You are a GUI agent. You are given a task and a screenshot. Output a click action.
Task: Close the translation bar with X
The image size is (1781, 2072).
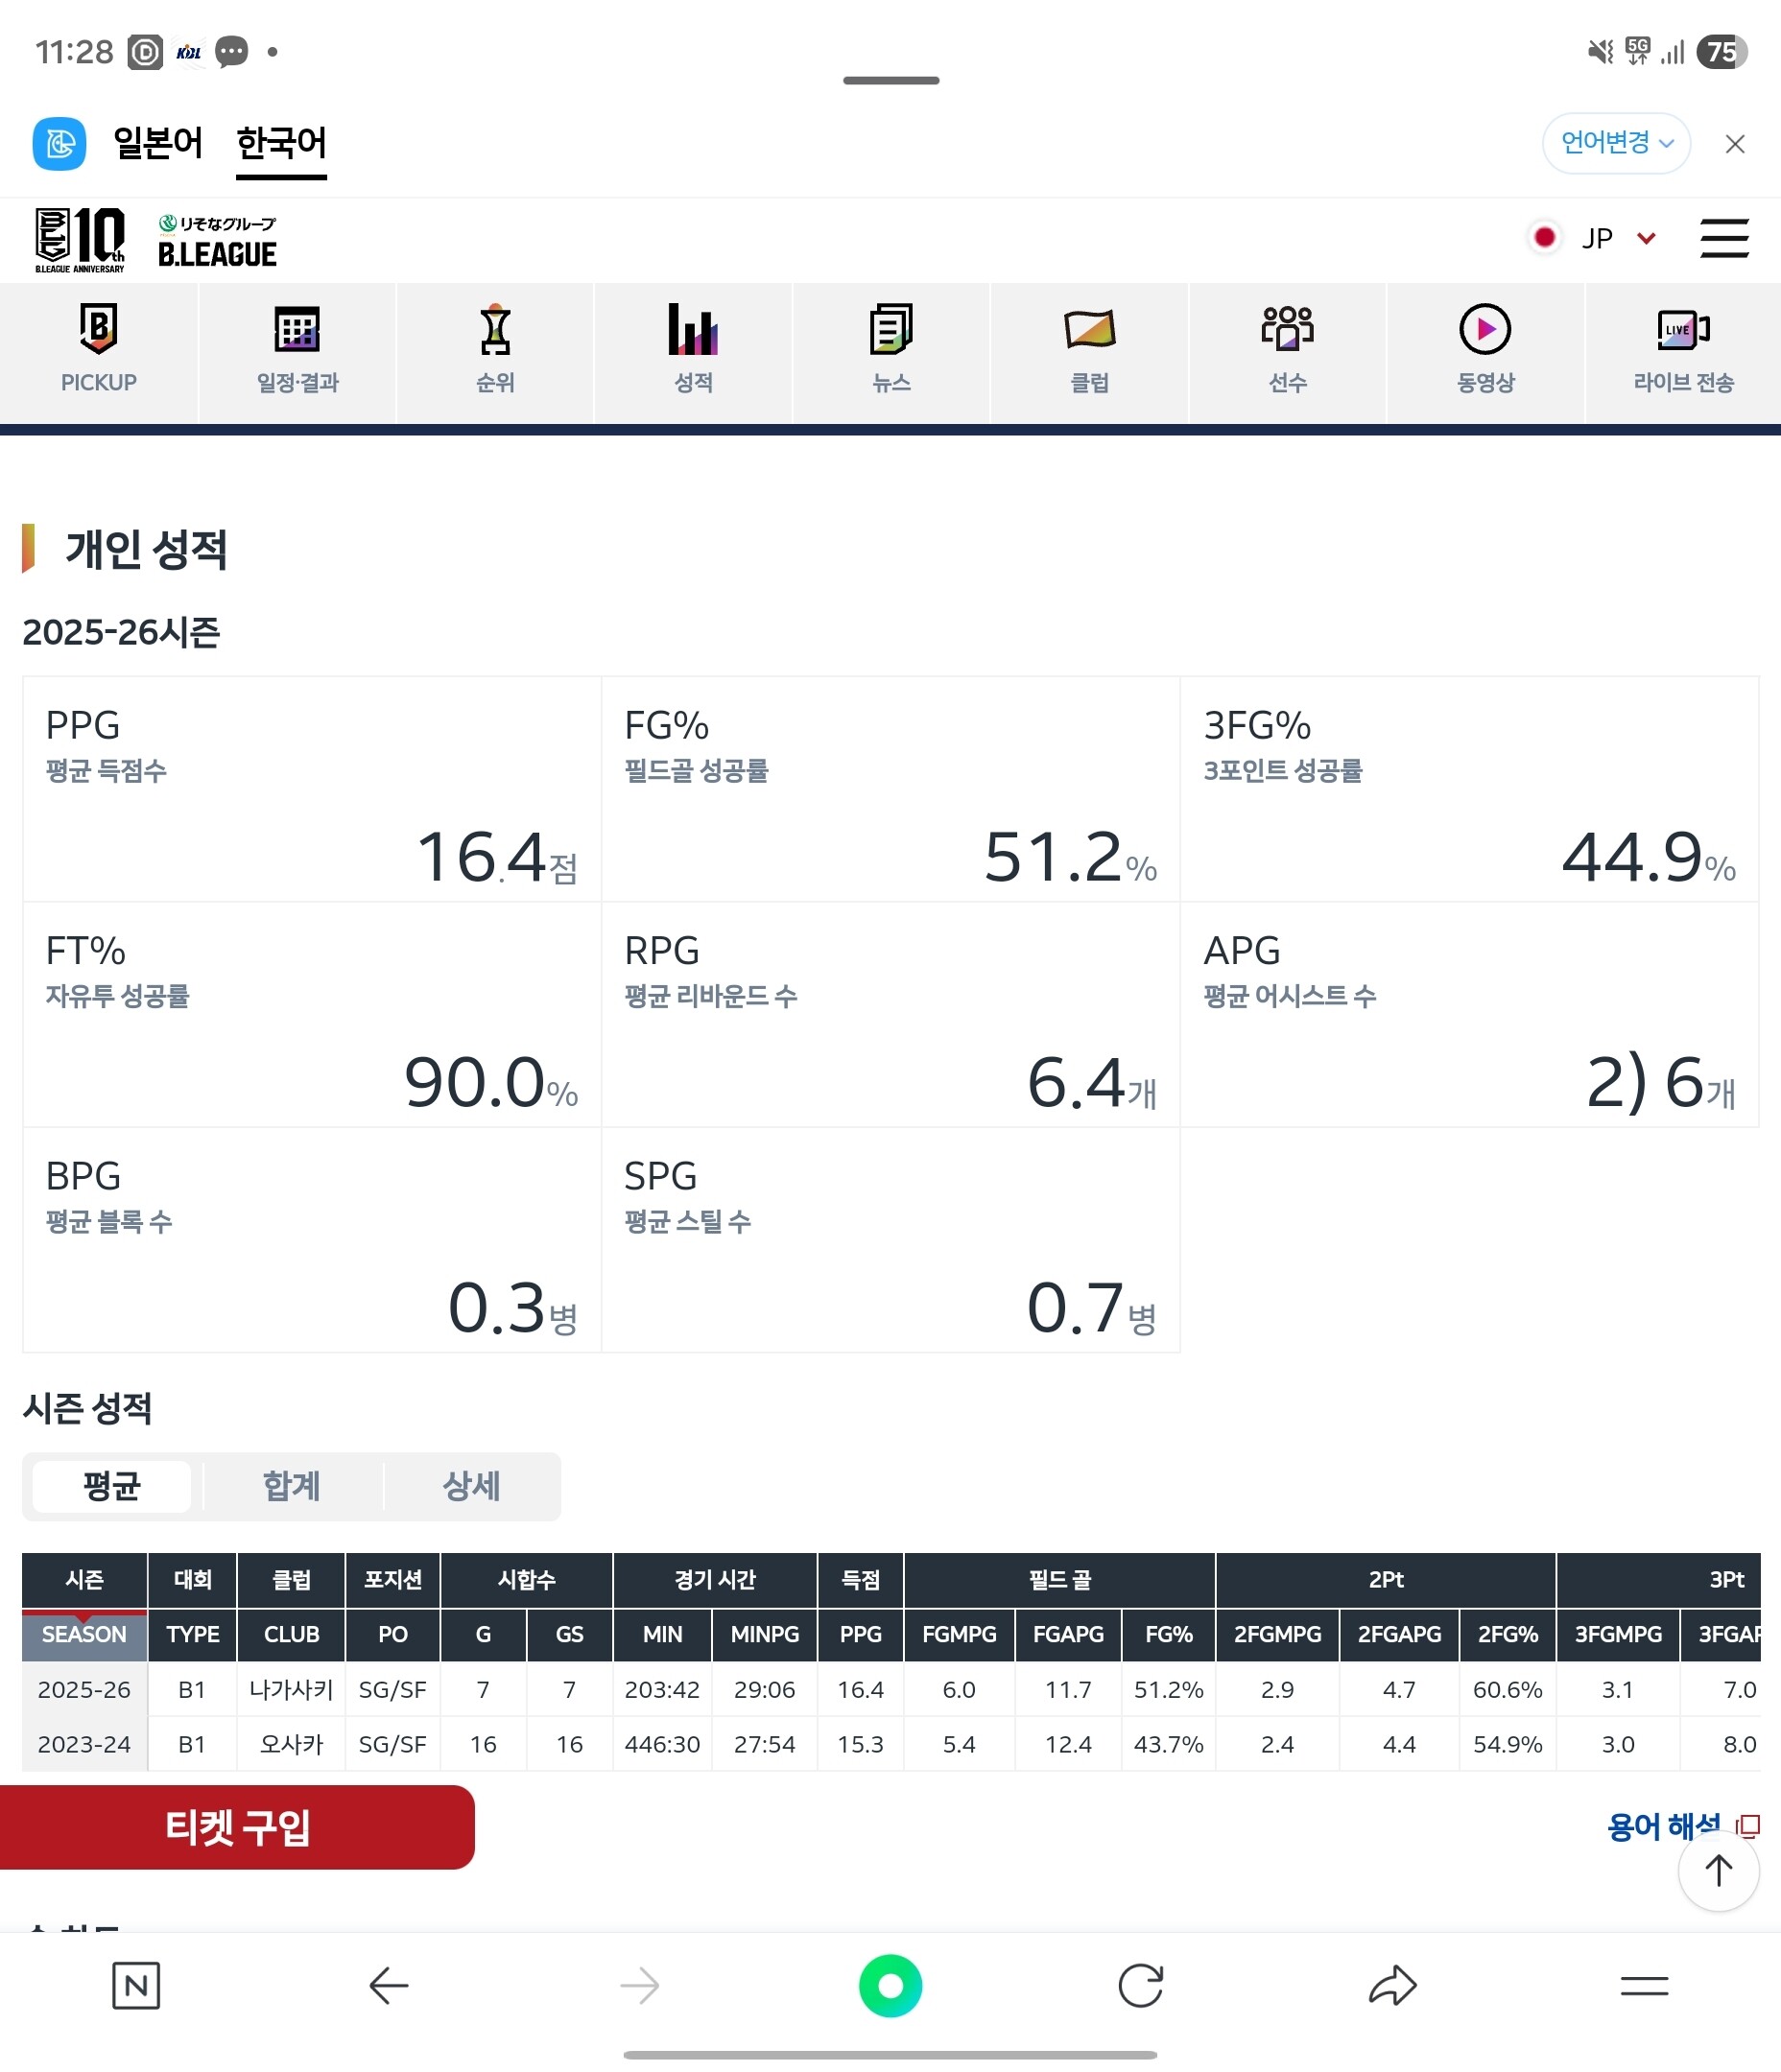coord(1735,144)
